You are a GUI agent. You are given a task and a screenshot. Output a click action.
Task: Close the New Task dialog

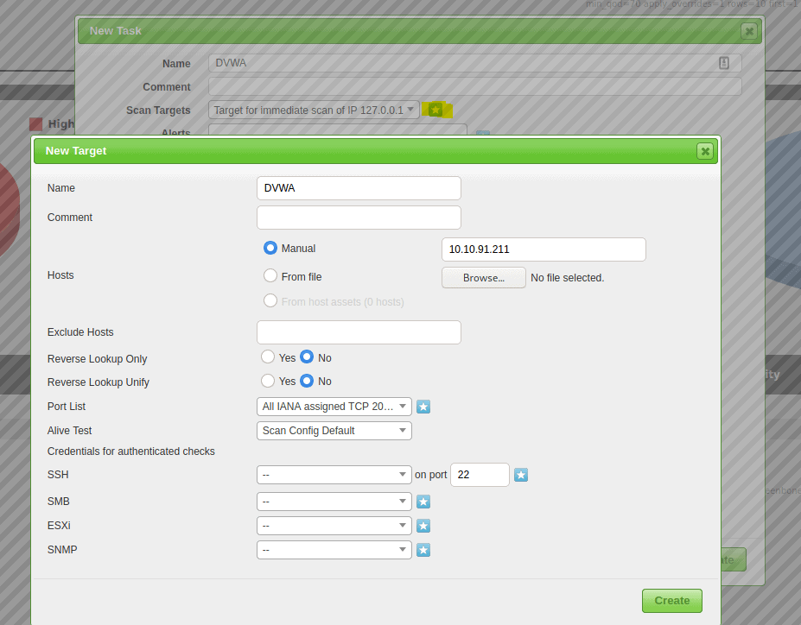(x=749, y=31)
